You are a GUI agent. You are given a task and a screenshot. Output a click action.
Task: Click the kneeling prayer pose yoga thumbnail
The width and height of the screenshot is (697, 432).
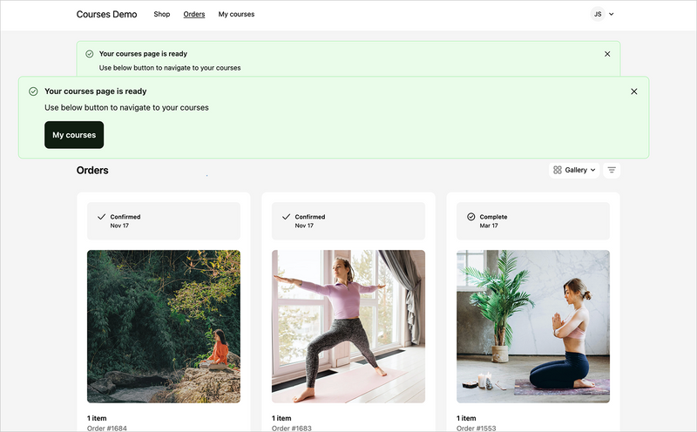click(533, 327)
